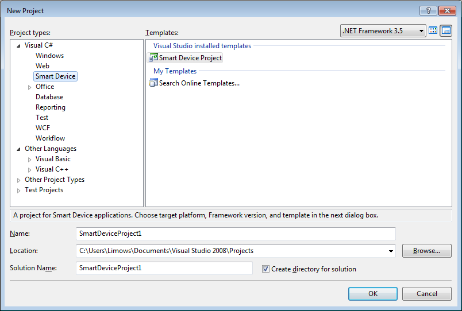Click the Browse... button
The width and height of the screenshot is (462, 311).
tap(426, 251)
